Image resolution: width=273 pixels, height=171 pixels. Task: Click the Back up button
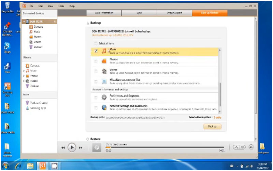click(x=212, y=126)
